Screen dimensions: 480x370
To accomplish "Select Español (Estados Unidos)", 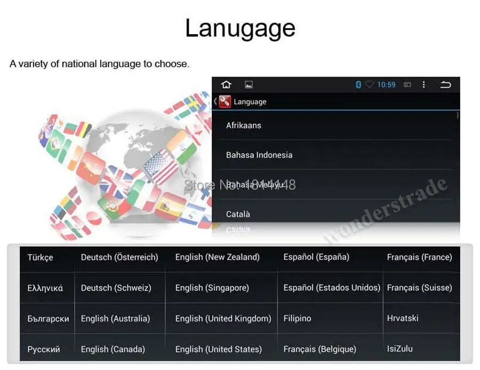I will [332, 288].
